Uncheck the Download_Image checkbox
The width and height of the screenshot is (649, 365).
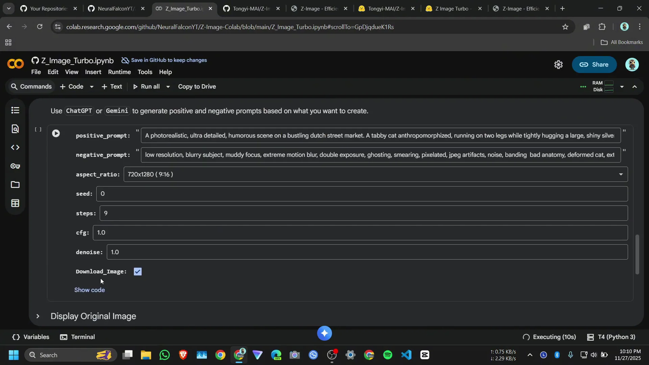(x=138, y=271)
